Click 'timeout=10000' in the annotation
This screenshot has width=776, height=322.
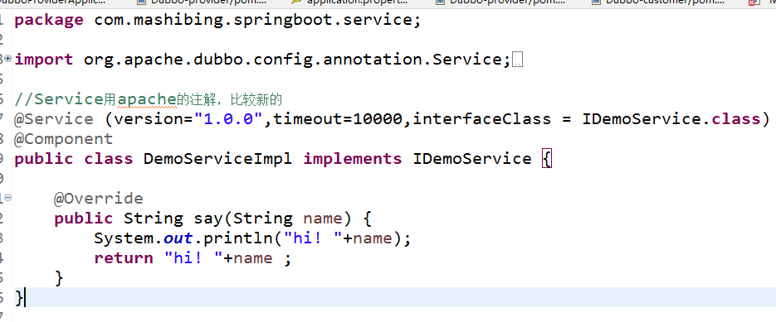[x=337, y=119]
